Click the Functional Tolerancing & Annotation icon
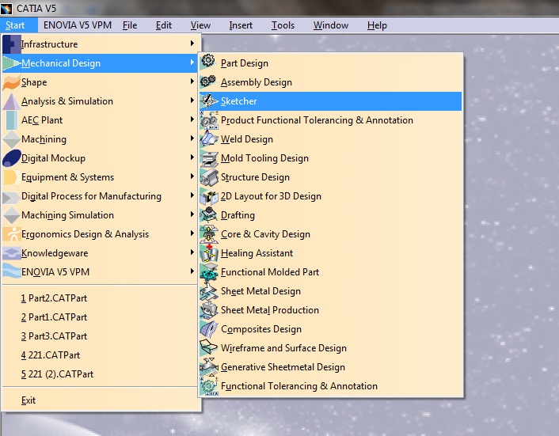Screen dimensions: 559x436 coord(208,386)
